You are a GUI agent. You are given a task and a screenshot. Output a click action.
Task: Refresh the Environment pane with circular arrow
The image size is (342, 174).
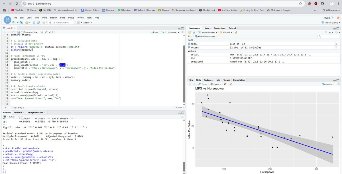tap(337, 32)
